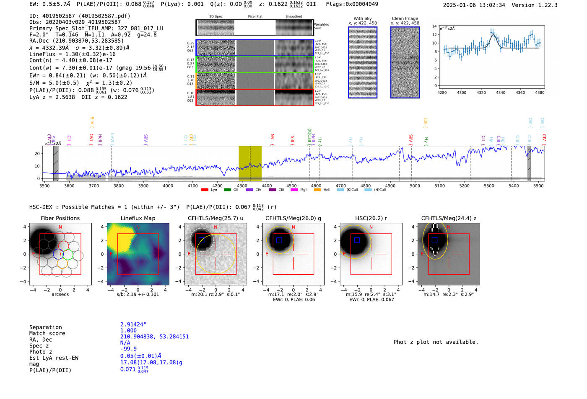Screen dimensions: 587x399
Task: Click the HSC-DEX Possible Matches heading
Action: 104,207
